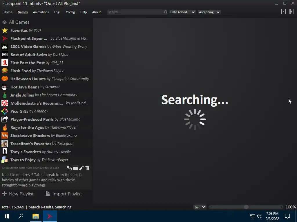Image resolution: width=297 pixels, height=222 pixels.
Task: Click the Pico Gr8s colorful icon
Action: pos(5,111)
